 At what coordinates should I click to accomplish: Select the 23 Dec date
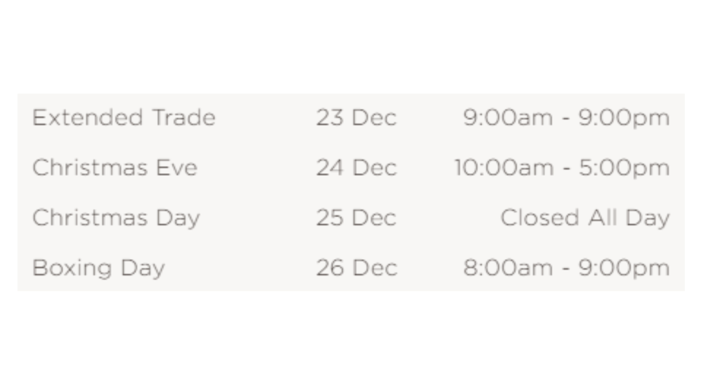(x=356, y=117)
